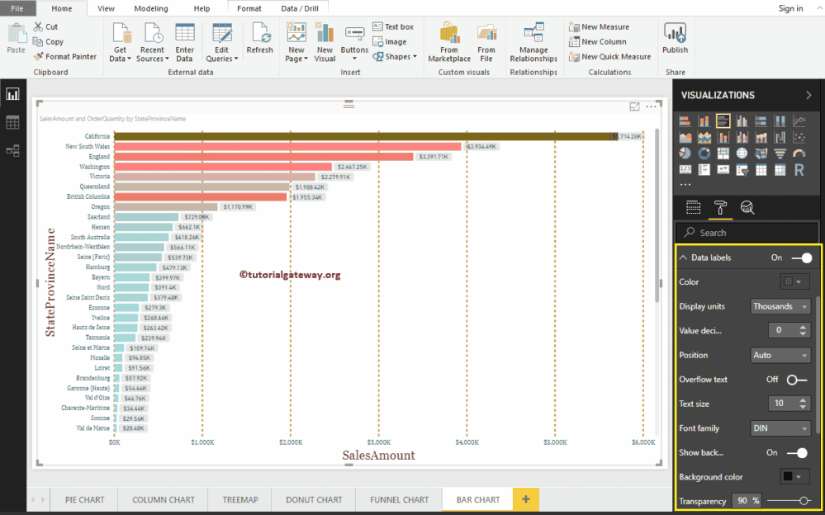Select the R script visual icon
The height and width of the screenshot is (515, 825).
(x=799, y=169)
